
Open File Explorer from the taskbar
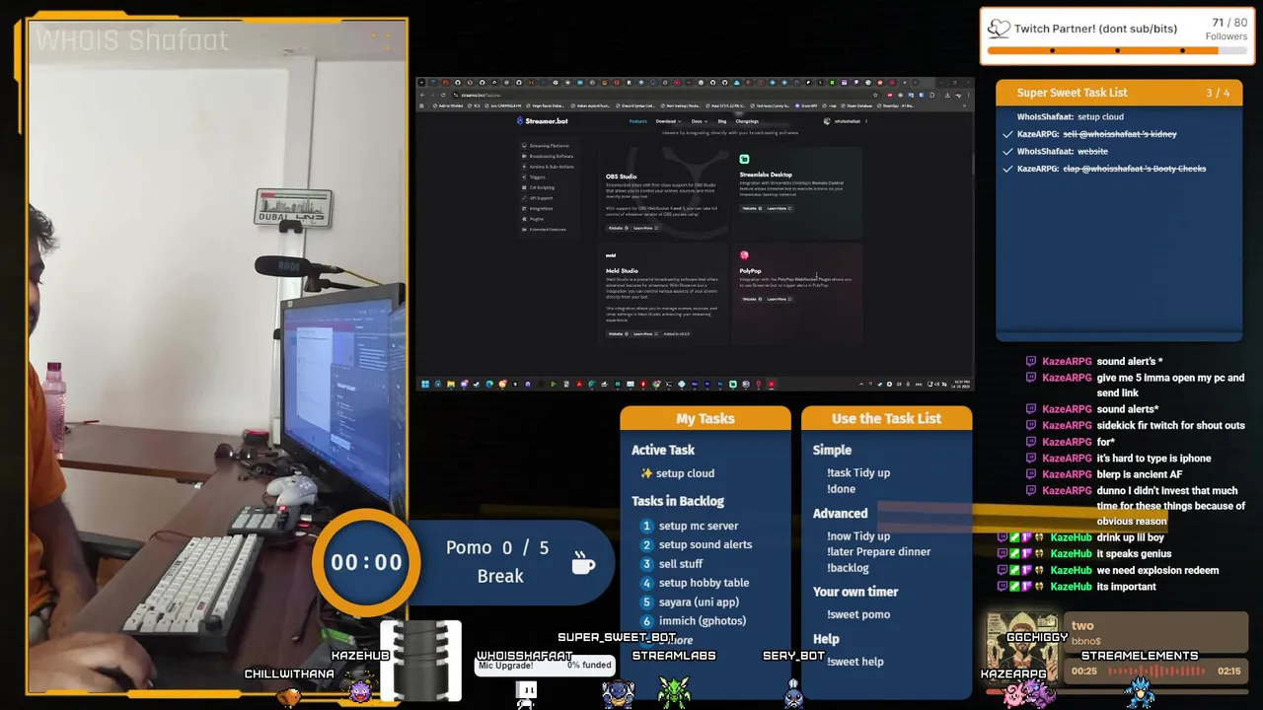pyautogui.click(x=451, y=384)
